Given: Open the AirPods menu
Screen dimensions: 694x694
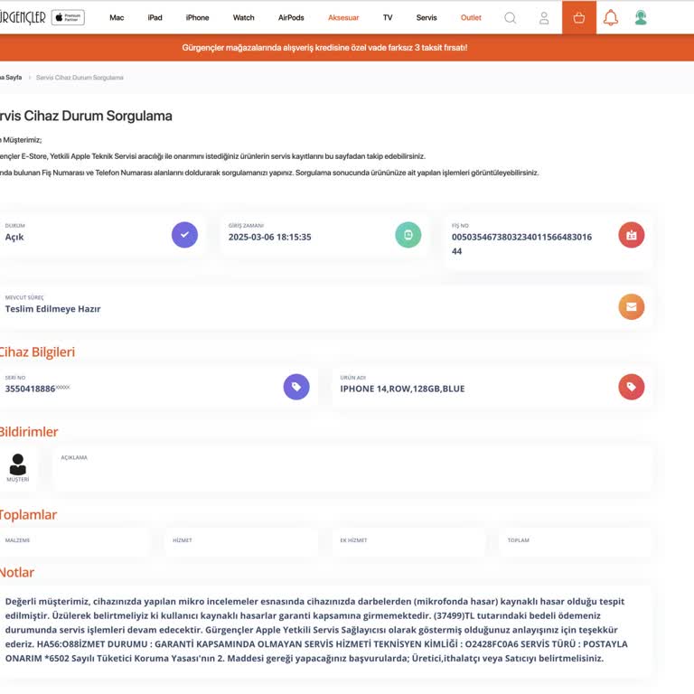Looking at the screenshot, I should click(291, 18).
